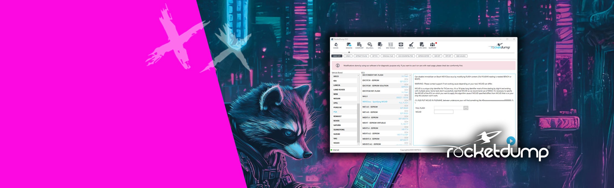The width and height of the screenshot is (614, 188).
Task: Choose MEV17.4 - EEPROM entry
Action: (385, 128)
